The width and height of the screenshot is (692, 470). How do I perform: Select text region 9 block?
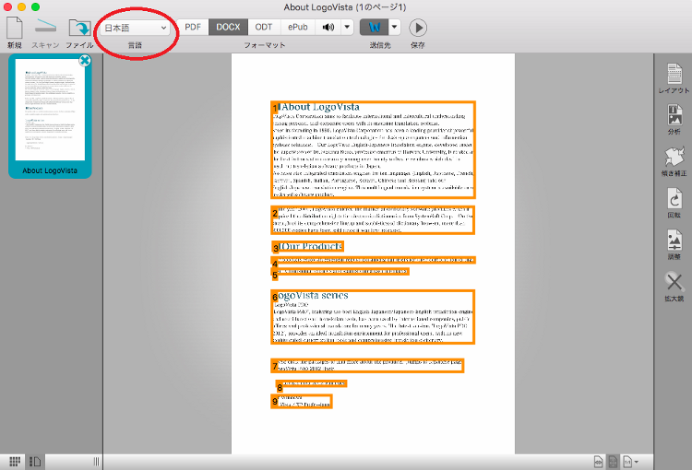tap(302, 401)
